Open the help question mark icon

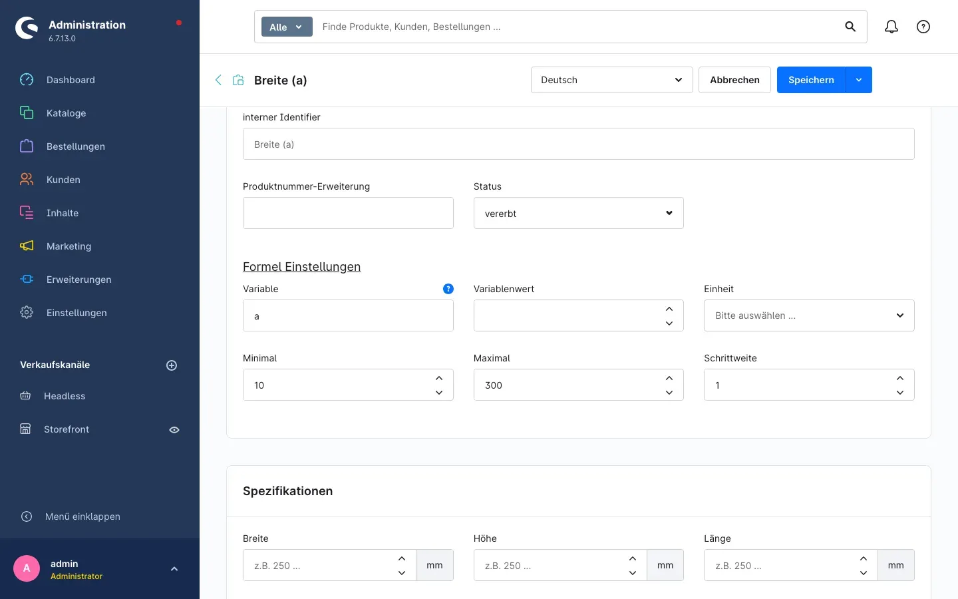pyautogui.click(x=923, y=27)
